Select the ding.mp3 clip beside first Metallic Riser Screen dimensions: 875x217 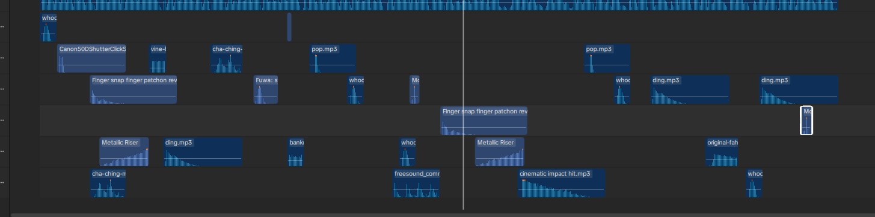click(x=203, y=152)
